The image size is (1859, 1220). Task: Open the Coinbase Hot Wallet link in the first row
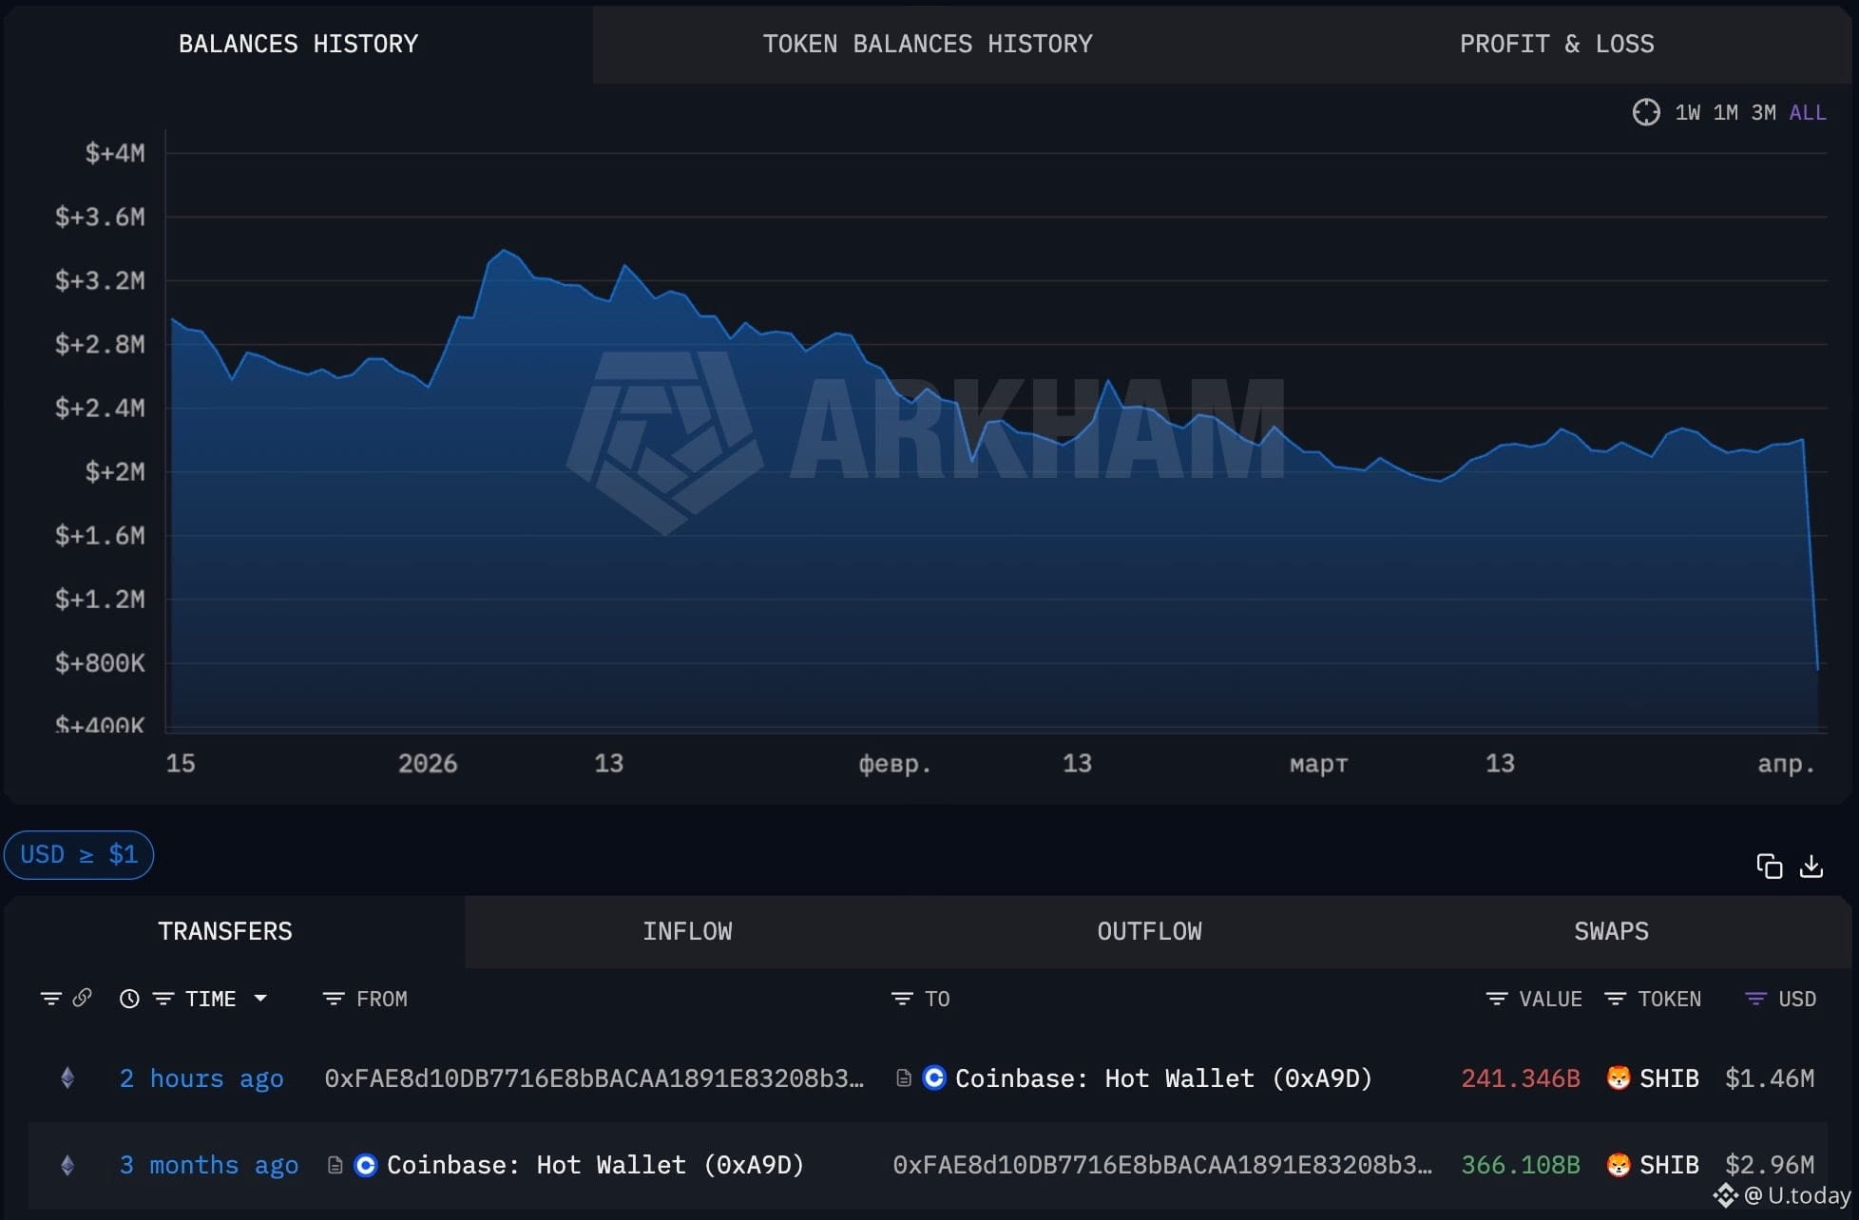point(1162,1078)
